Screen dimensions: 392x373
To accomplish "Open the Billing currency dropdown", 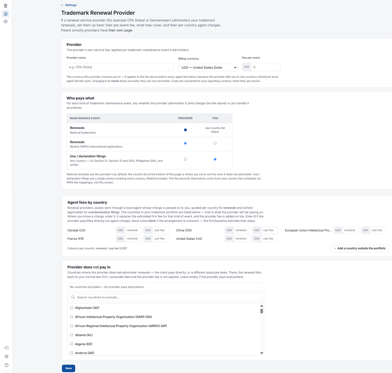I will (208, 67).
